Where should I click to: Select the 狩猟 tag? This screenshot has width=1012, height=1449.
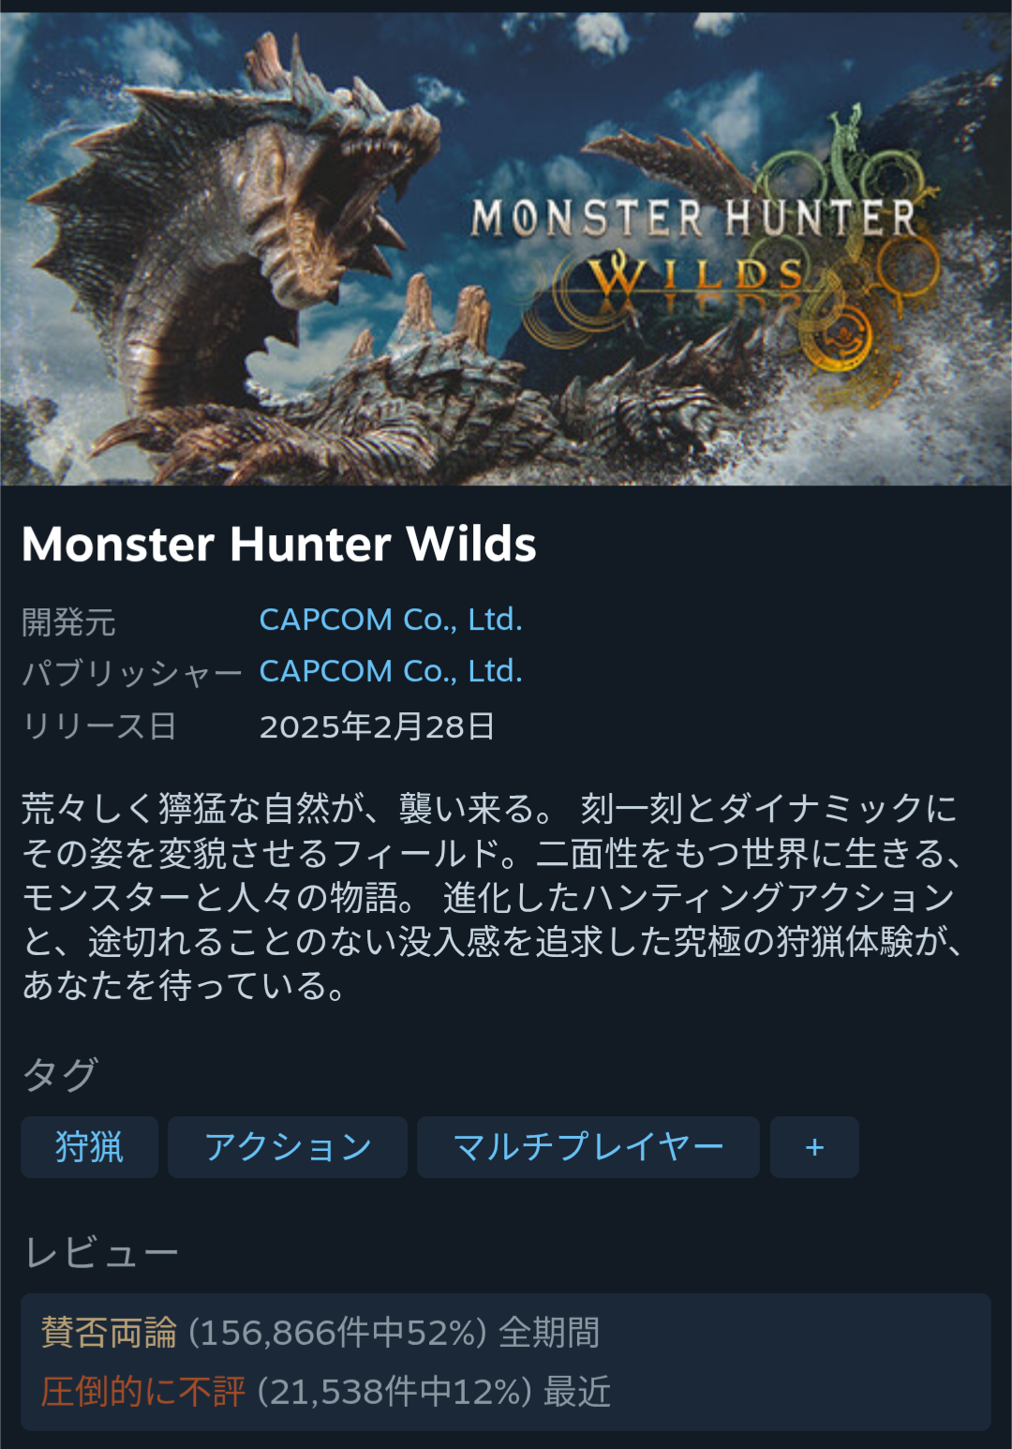coord(89,1146)
